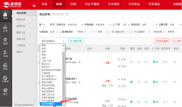The image size is (182, 107).
Task: Open the 营销 top menu
Action: coord(73,4)
